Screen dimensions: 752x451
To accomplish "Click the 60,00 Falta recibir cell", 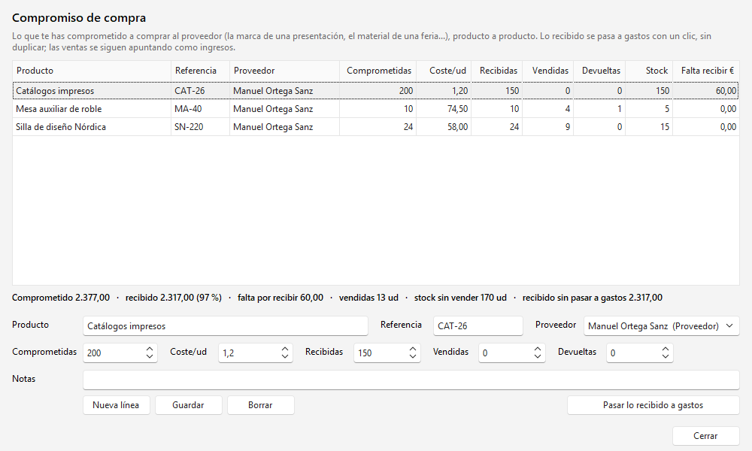I will (x=706, y=91).
